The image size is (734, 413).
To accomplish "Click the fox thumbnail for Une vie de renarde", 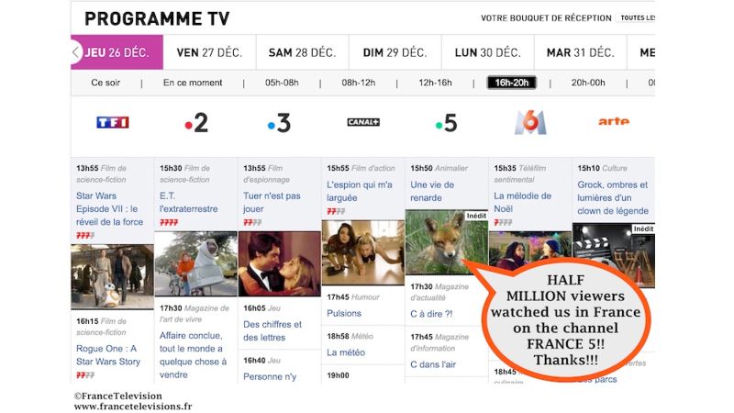I will [446, 242].
